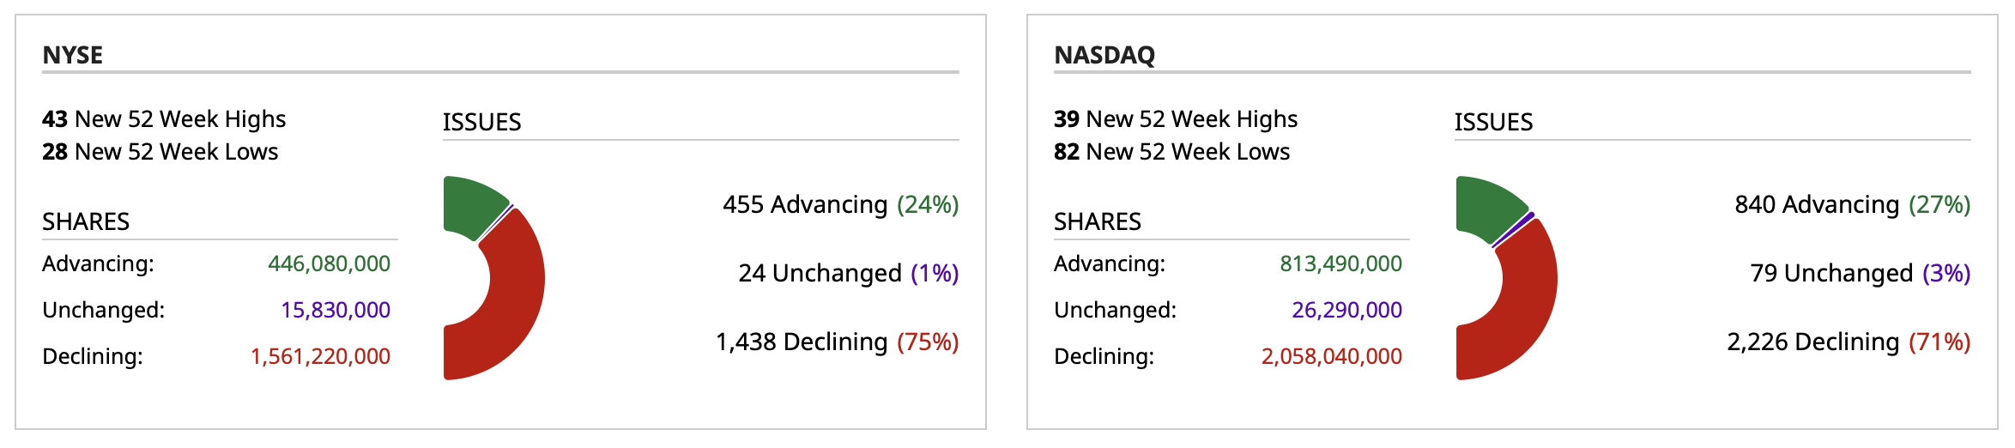Screen dimensions: 2015x448
Task: Click NYSE 28 New 52 Week Lows
Action: click(x=160, y=151)
